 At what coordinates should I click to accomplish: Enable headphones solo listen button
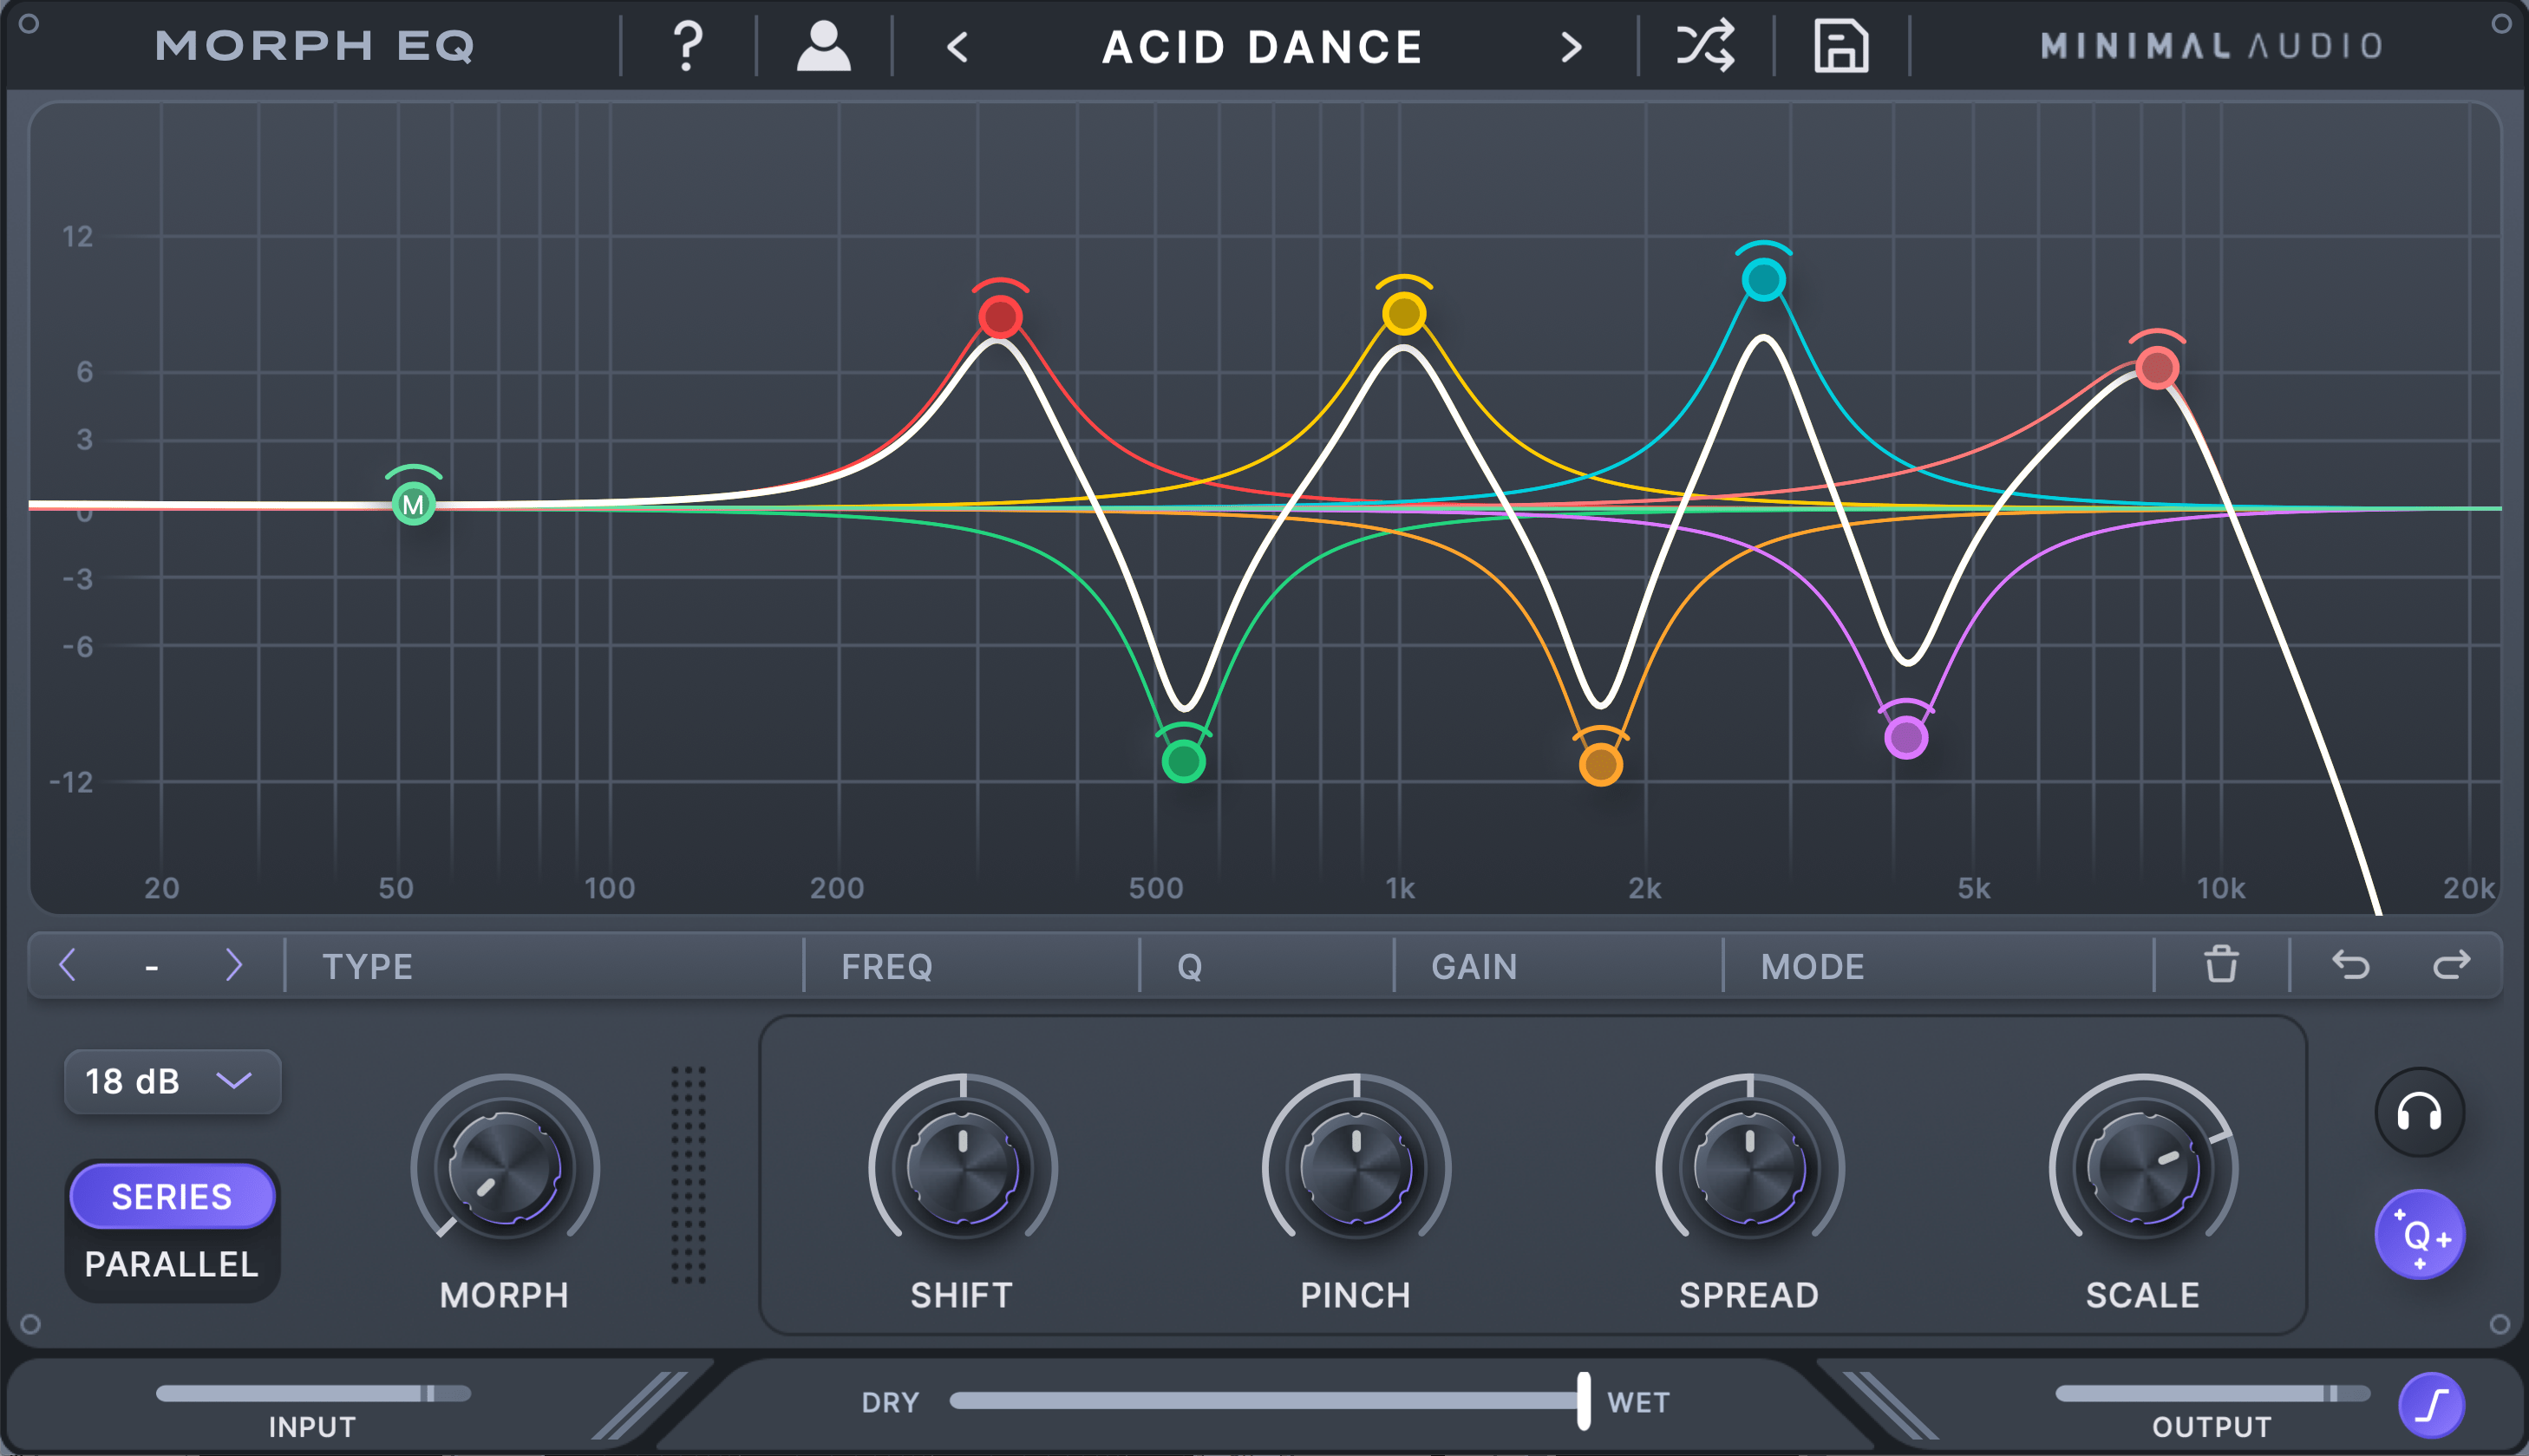[2418, 1112]
